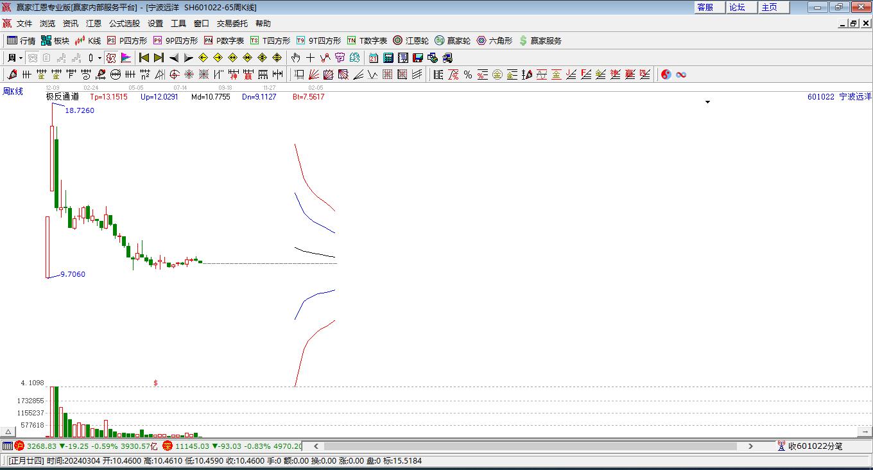
Task: Launch the 赢家轮 wheel tool
Action: pyautogui.click(x=453, y=40)
